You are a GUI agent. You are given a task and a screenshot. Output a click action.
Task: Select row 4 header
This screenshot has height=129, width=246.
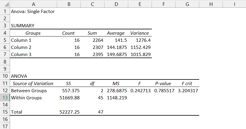(x=5, y=33)
